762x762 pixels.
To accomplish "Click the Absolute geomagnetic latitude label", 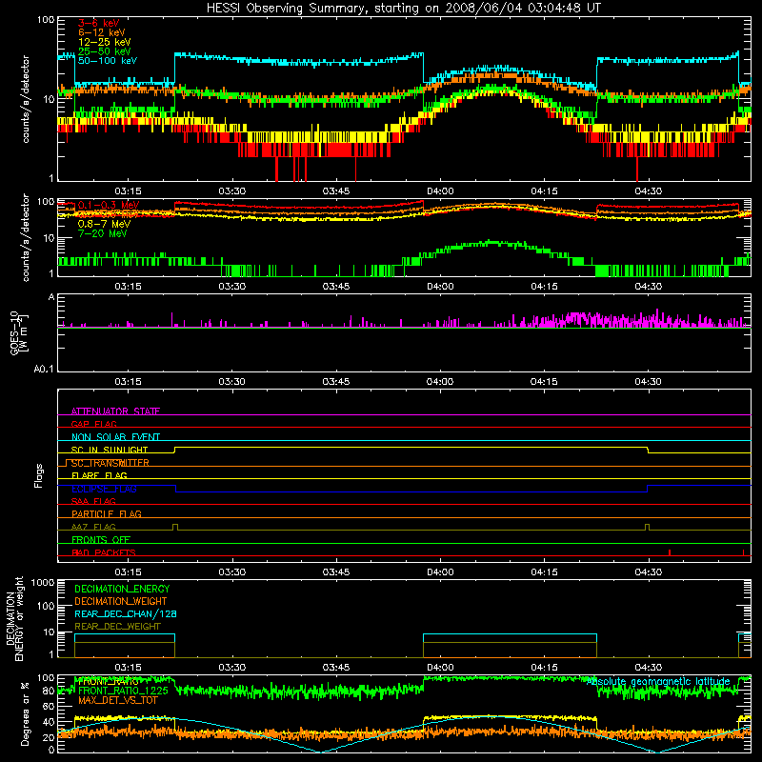I will tap(658, 682).
